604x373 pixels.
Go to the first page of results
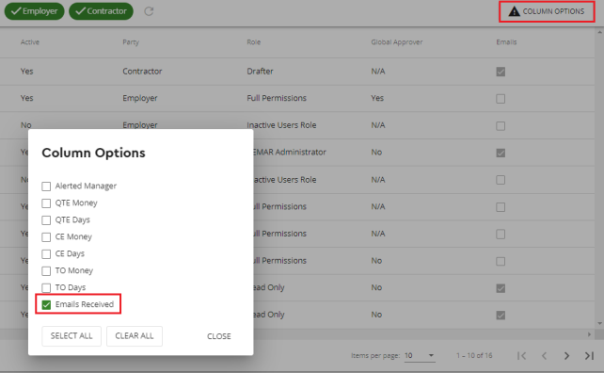click(521, 356)
